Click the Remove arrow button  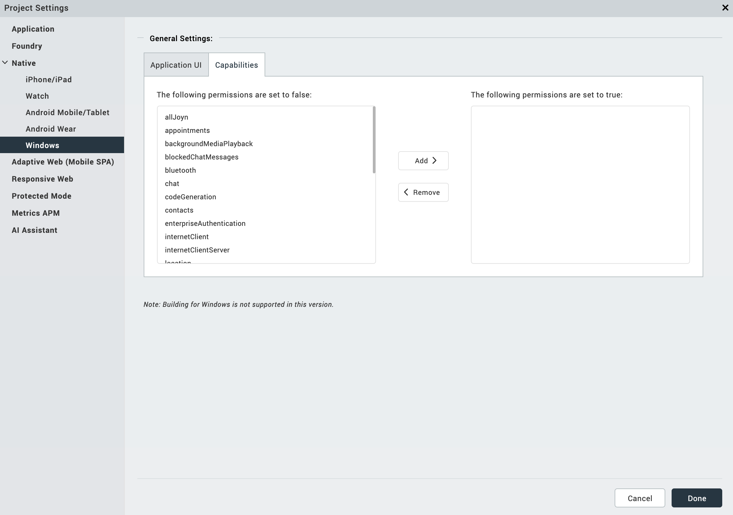pyautogui.click(x=423, y=192)
